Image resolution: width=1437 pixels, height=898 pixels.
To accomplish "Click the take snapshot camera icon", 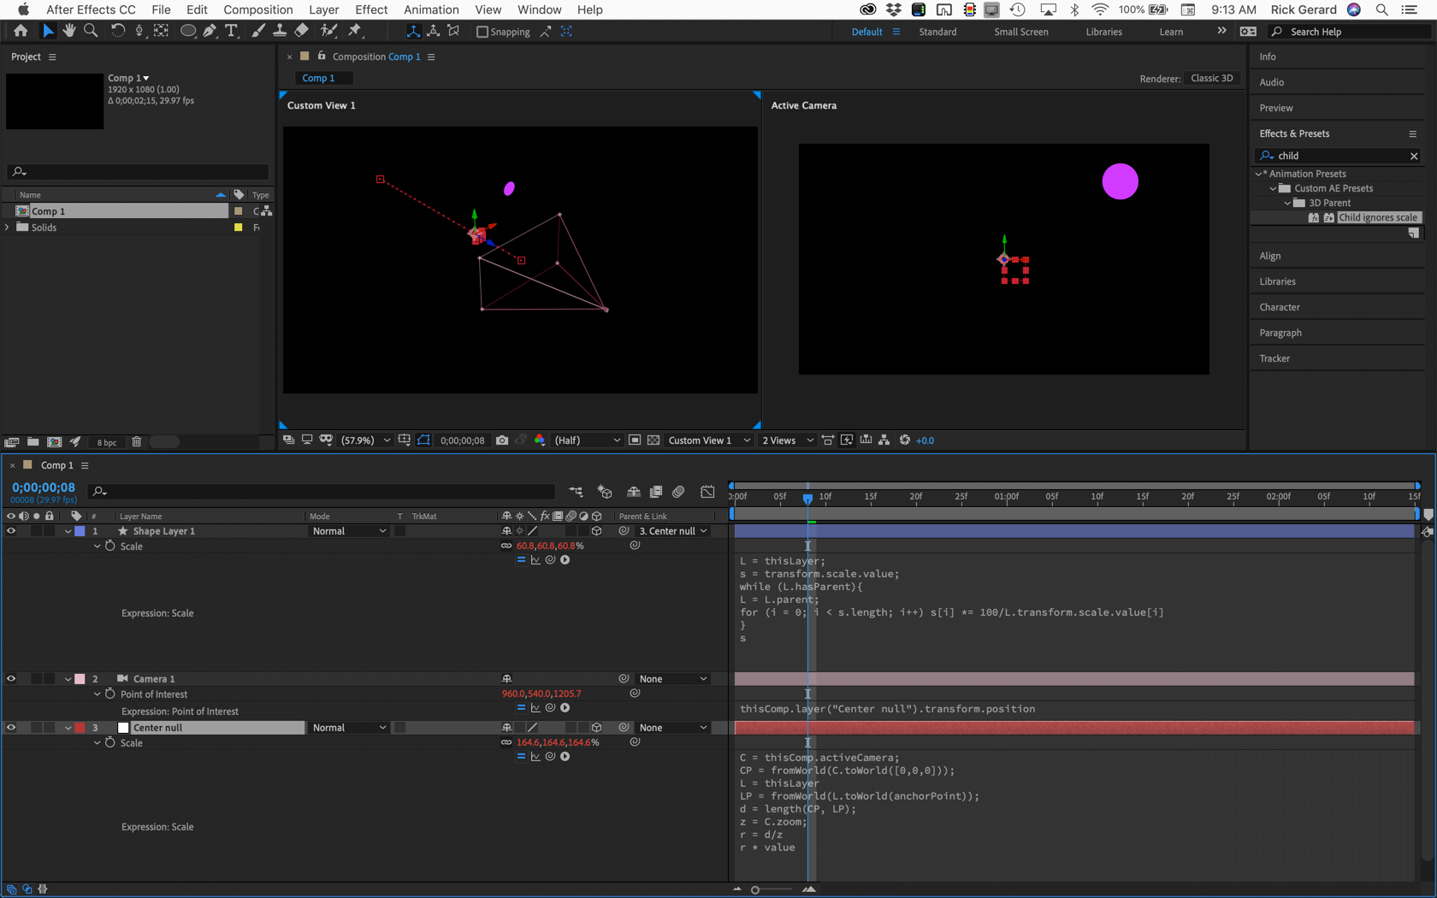I will click(502, 440).
